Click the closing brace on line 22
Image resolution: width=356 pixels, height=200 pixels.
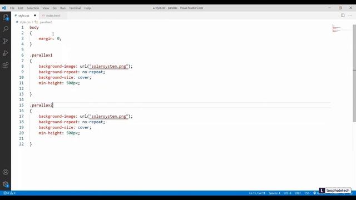tap(31, 144)
